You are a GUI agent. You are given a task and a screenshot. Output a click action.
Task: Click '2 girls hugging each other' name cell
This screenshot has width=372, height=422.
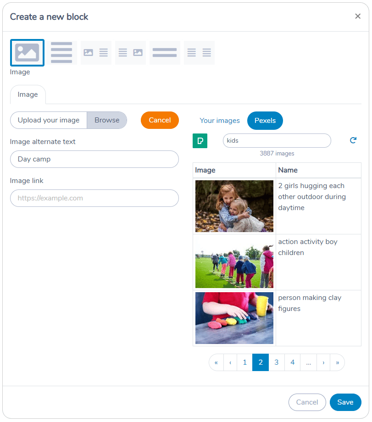(319, 206)
